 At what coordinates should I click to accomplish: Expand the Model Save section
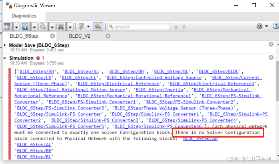coord(5,45)
